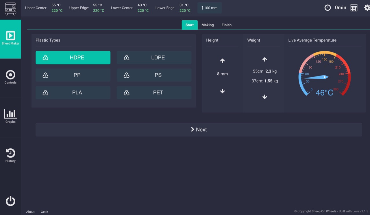Open the calculator icon in top bar
The image size is (370, 215).
354,8
